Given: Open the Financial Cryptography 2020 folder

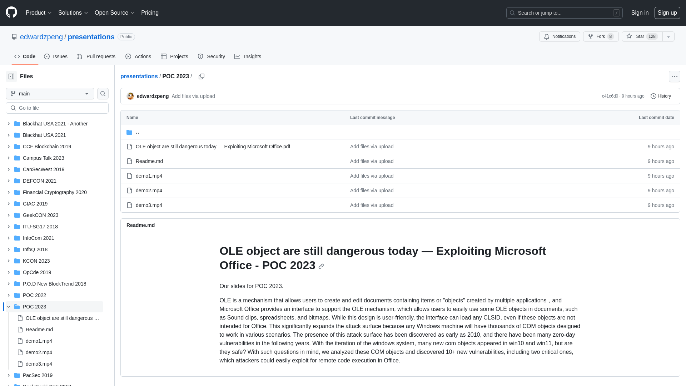Looking at the screenshot, I should (x=55, y=192).
